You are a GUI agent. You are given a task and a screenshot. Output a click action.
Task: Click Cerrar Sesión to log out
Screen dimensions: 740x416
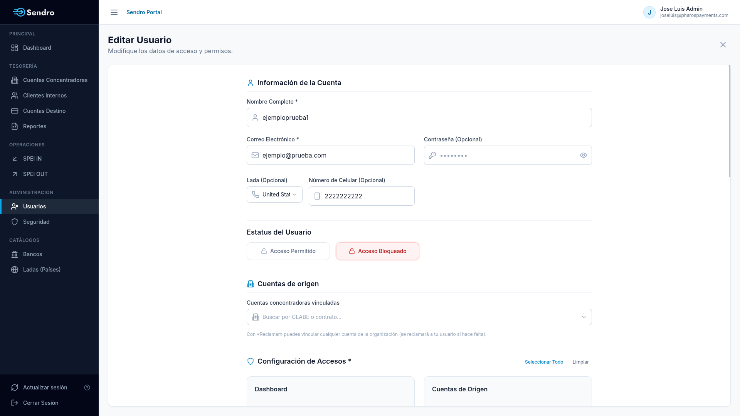point(49,403)
